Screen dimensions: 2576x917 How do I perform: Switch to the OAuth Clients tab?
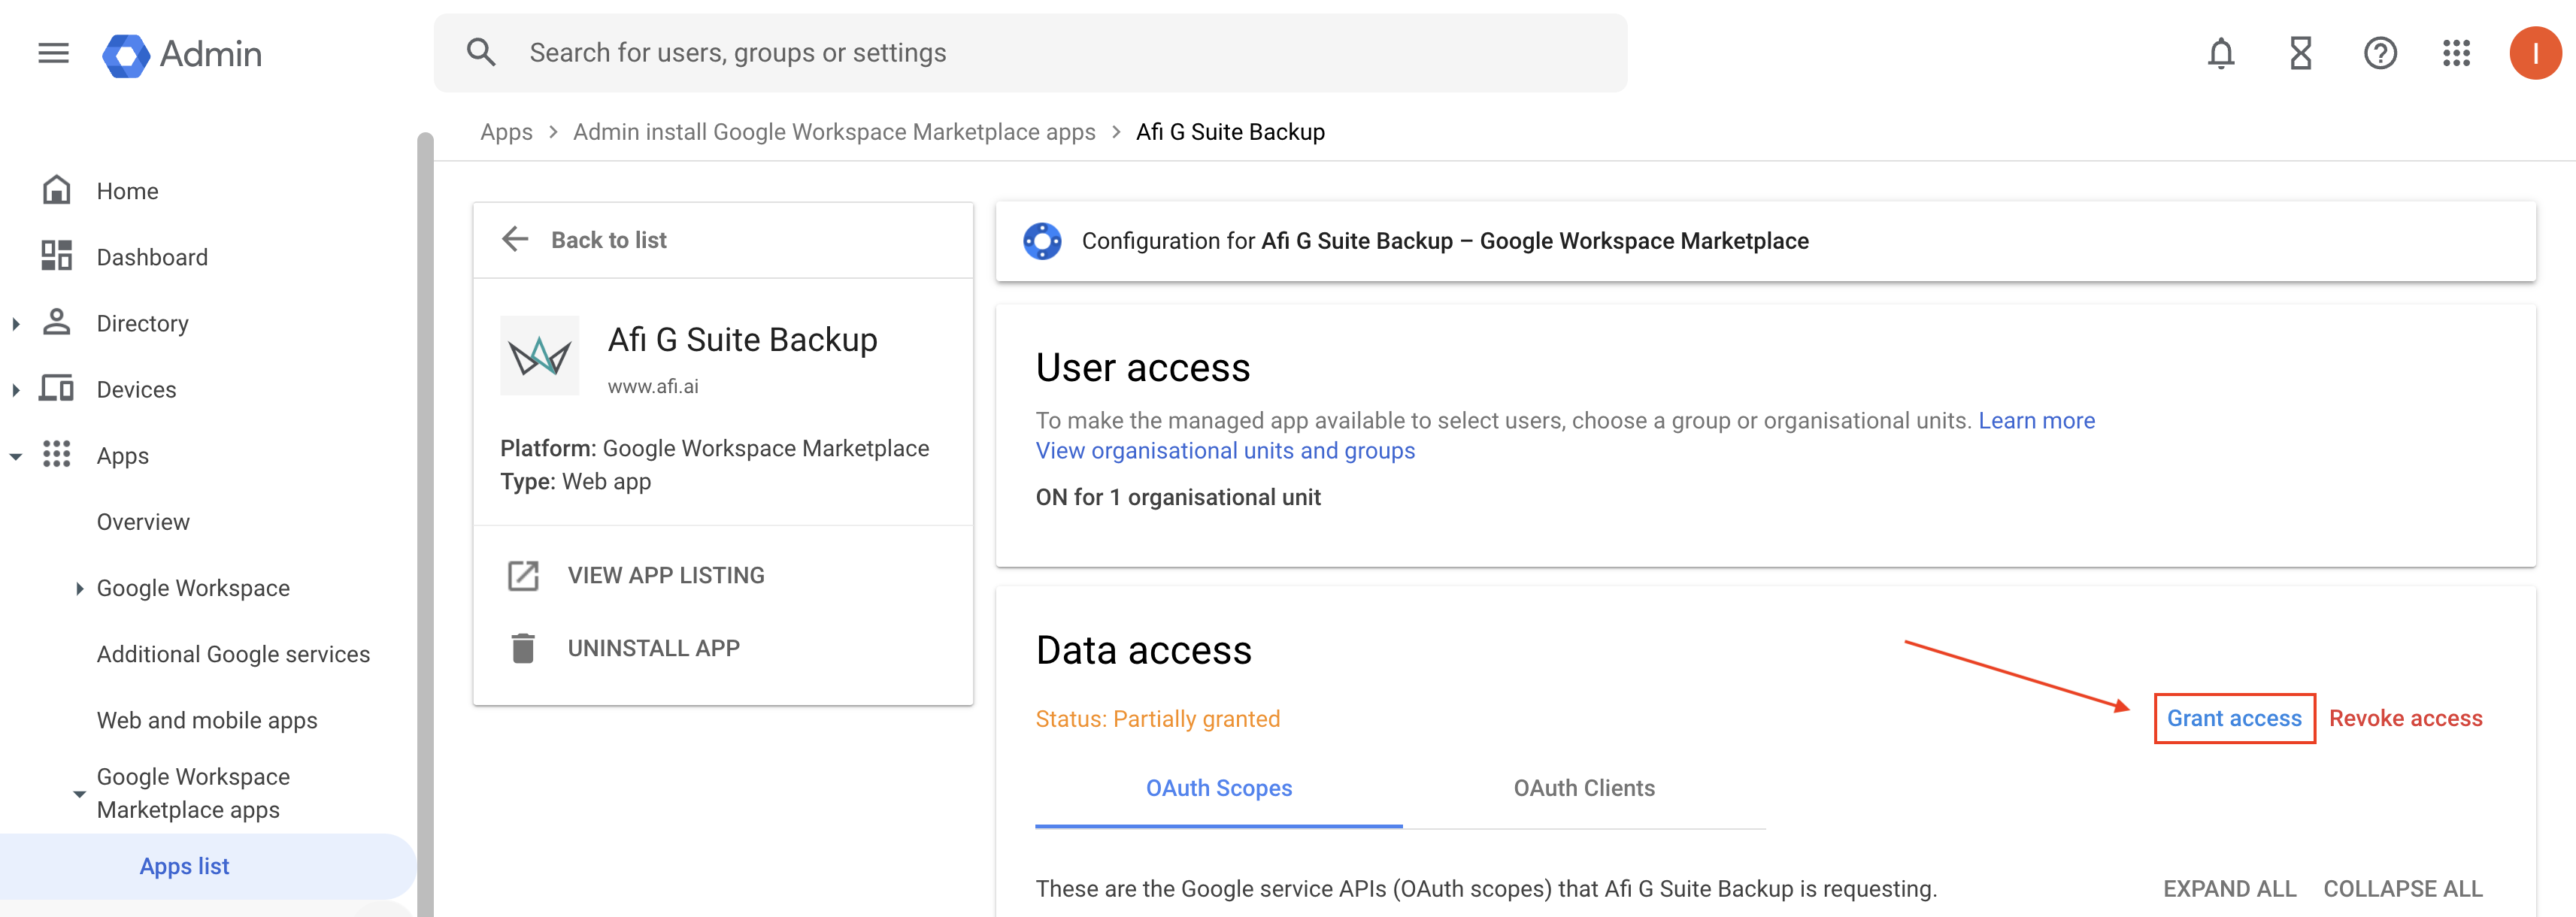[1583, 788]
